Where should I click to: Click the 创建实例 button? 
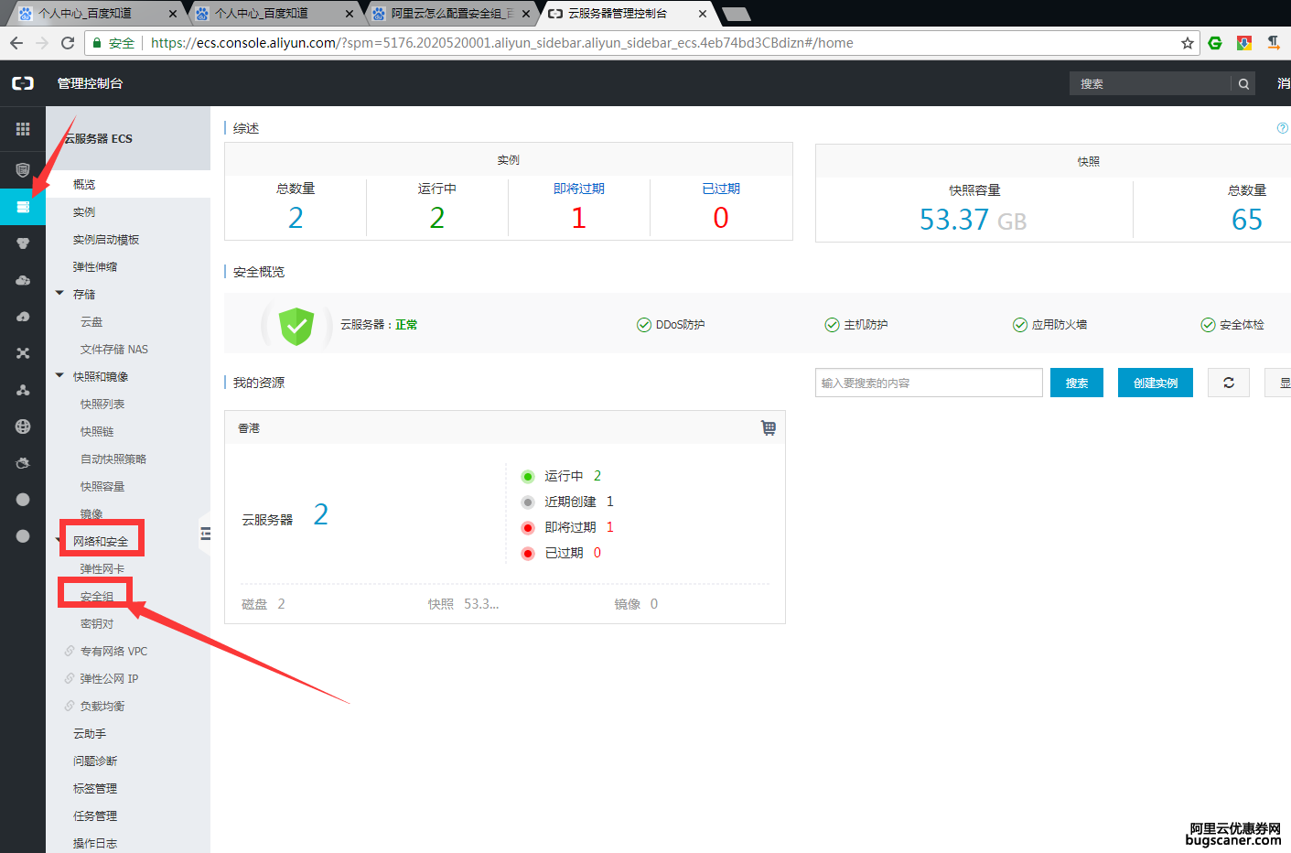click(1156, 383)
